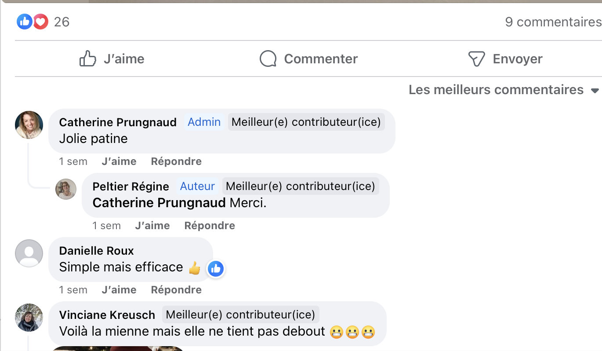This screenshot has width=602, height=351.
Task: Like Catherine Prungnaud's comment with J'aime
Action: (x=119, y=161)
